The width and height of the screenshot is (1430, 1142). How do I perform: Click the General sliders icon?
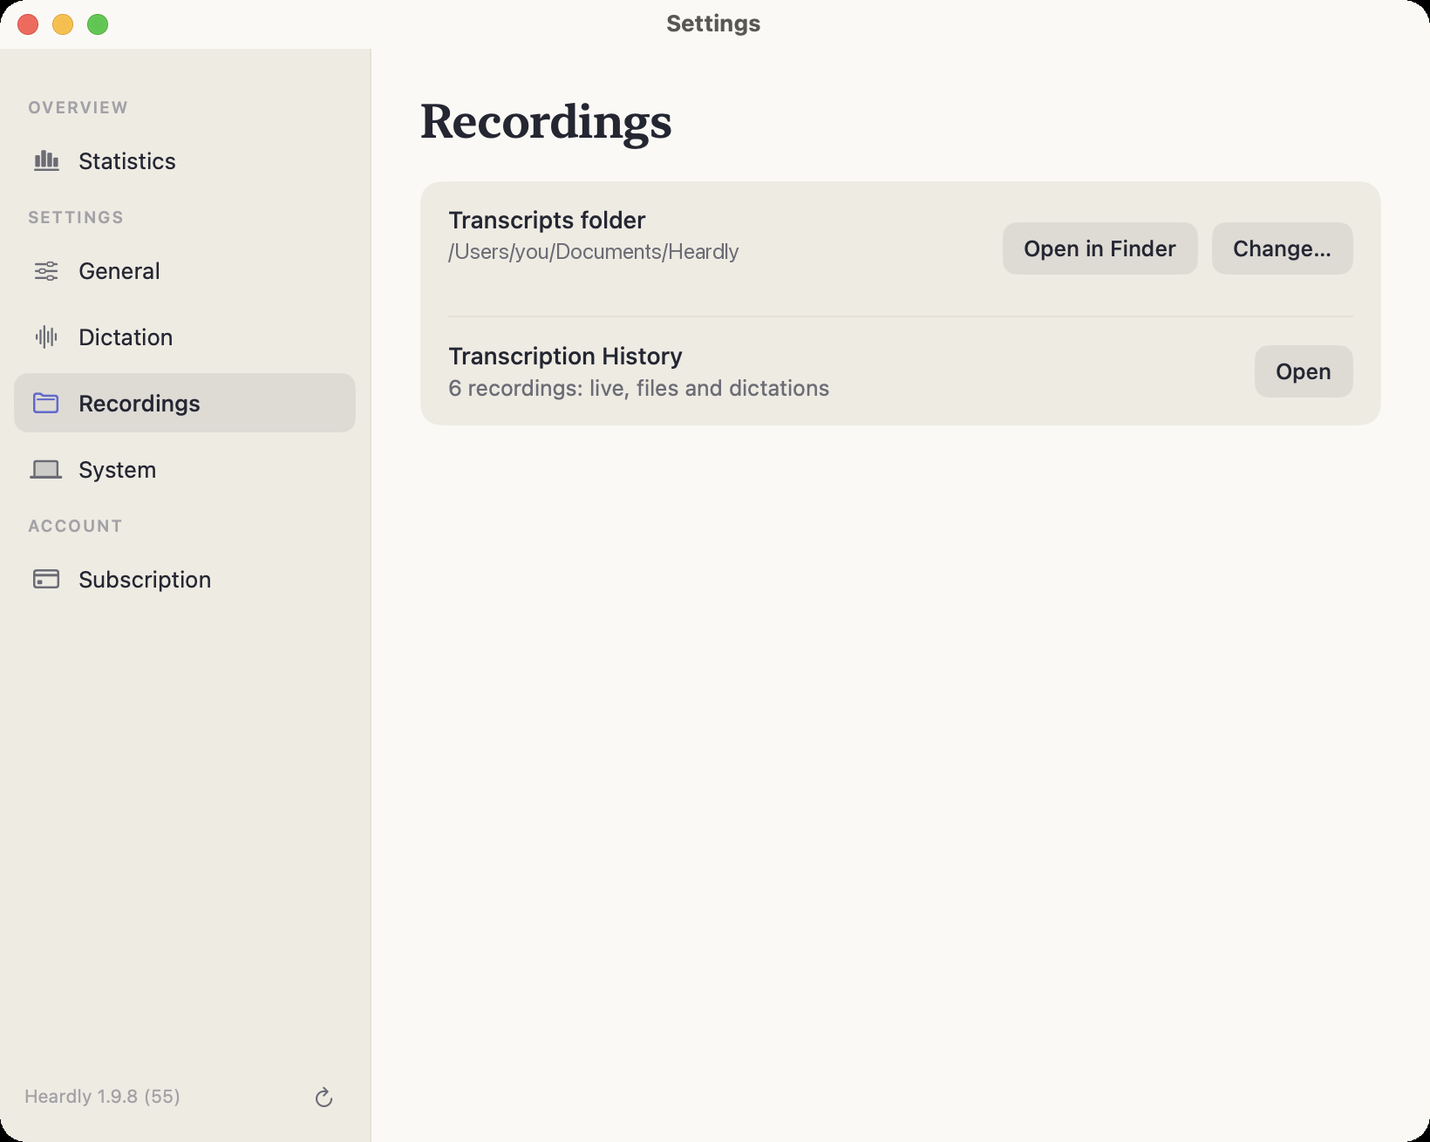pyautogui.click(x=46, y=271)
